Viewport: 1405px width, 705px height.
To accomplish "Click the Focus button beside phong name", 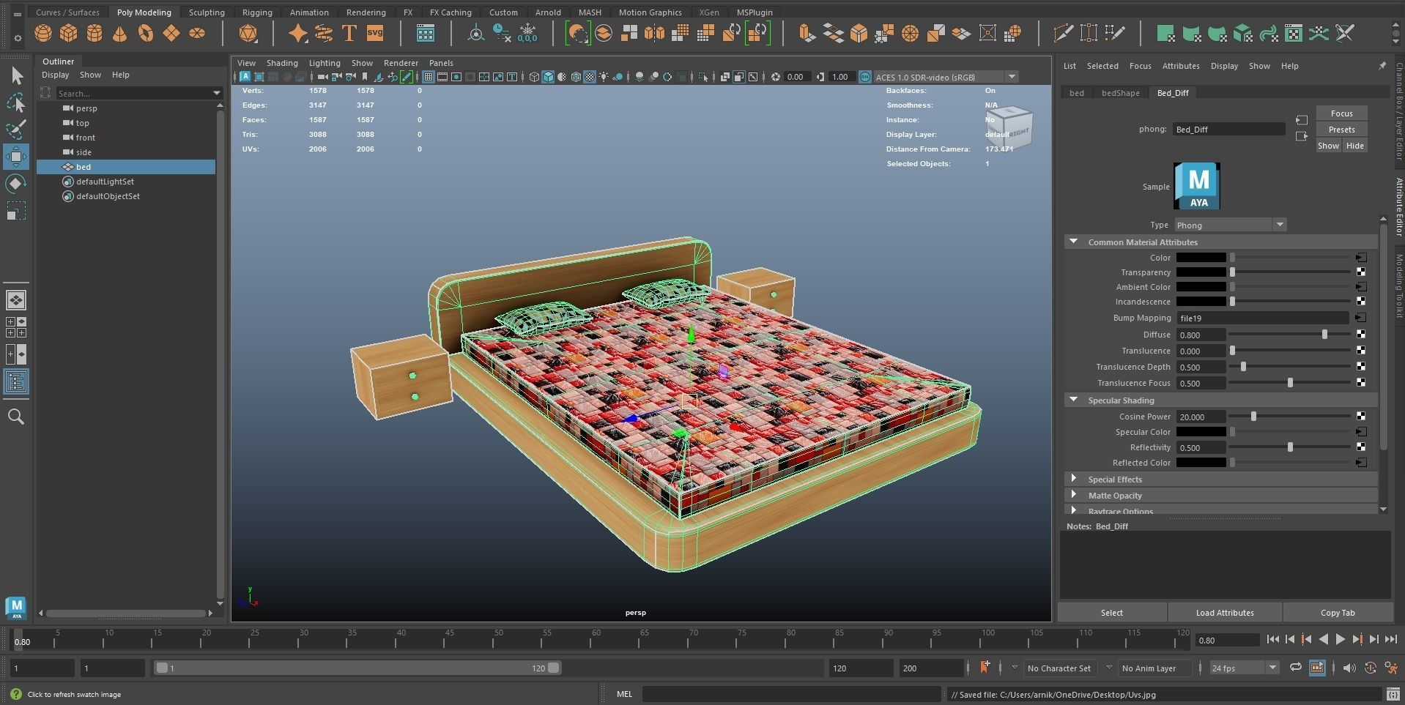I will [x=1342, y=113].
